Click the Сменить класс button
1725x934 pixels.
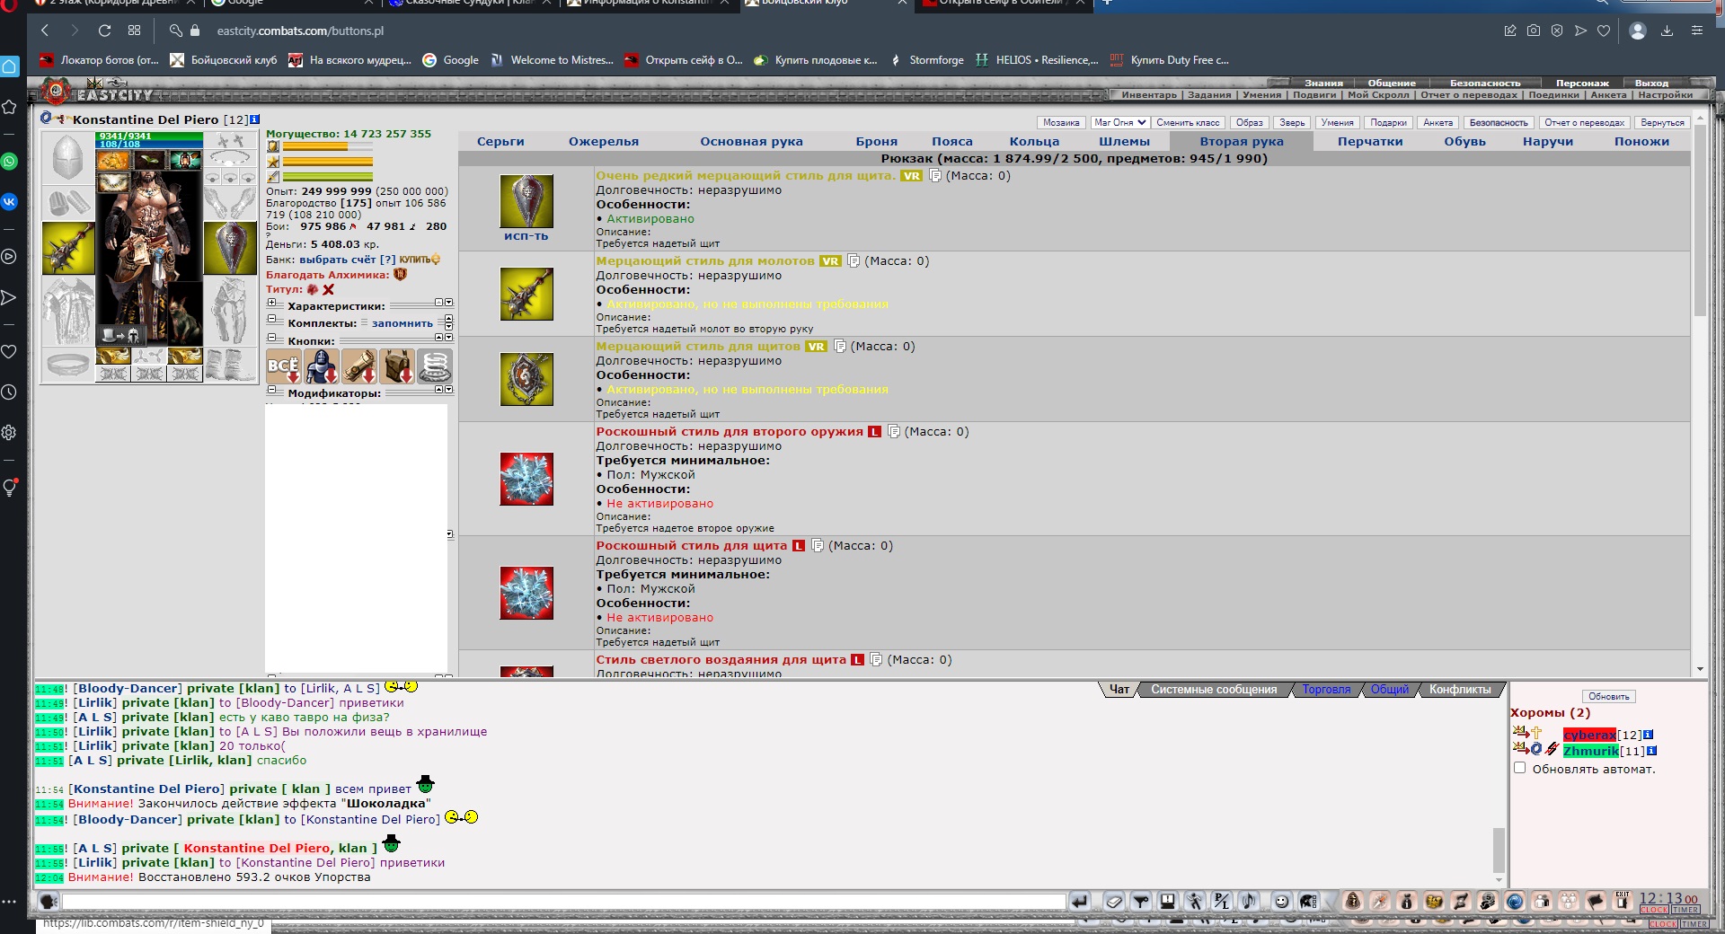pos(1188,122)
